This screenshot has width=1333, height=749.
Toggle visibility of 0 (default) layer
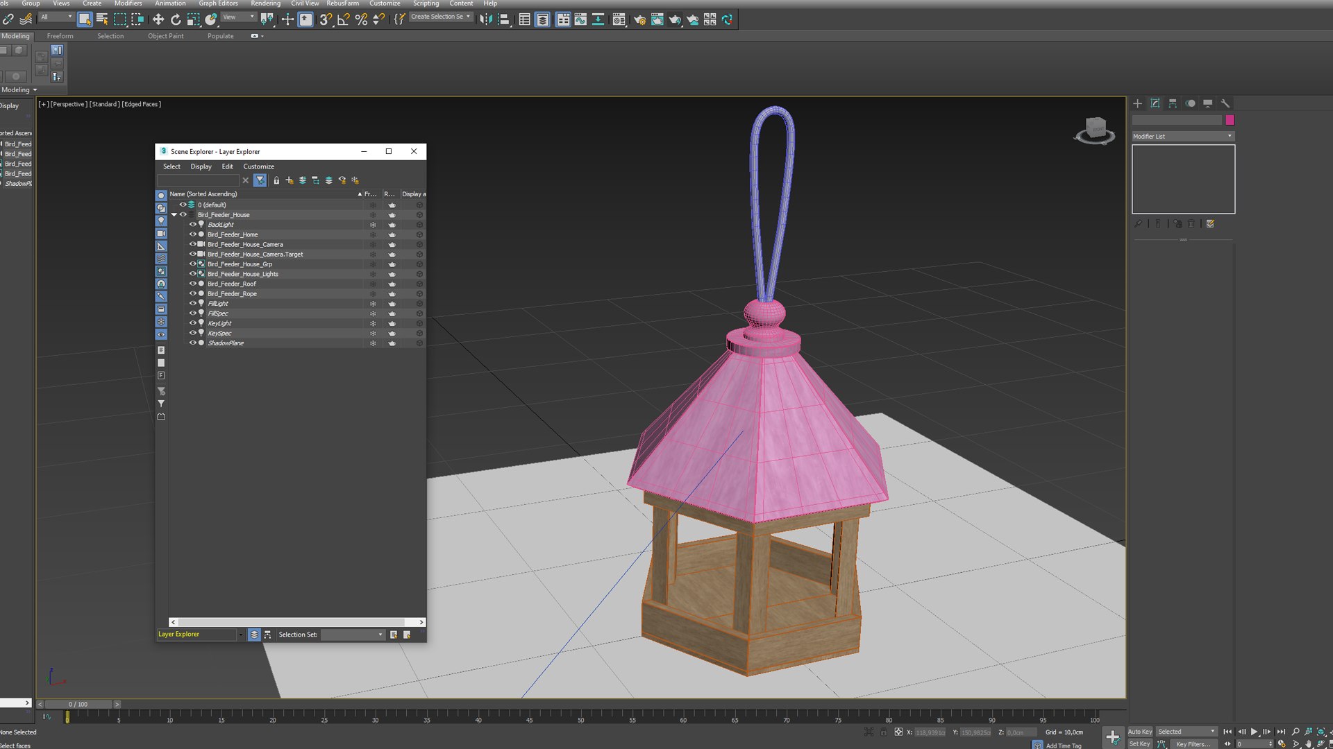[183, 205]
